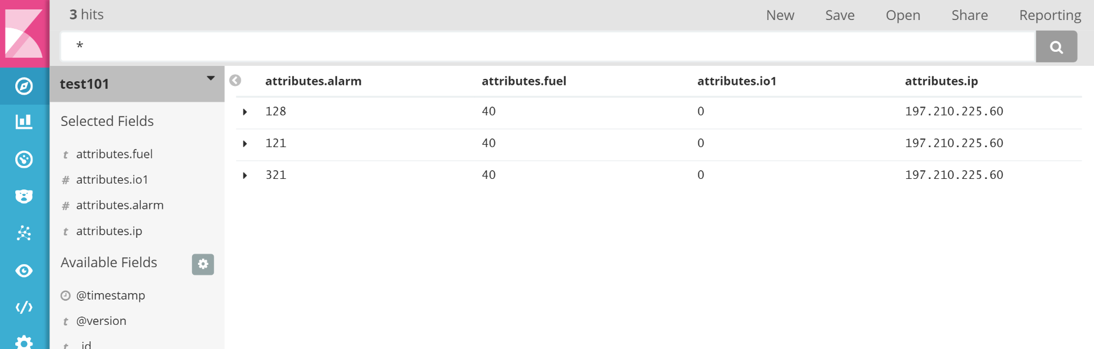Screen dimensions: 1094x349
Task: Click the Save menu item
Action: point(839,15)
